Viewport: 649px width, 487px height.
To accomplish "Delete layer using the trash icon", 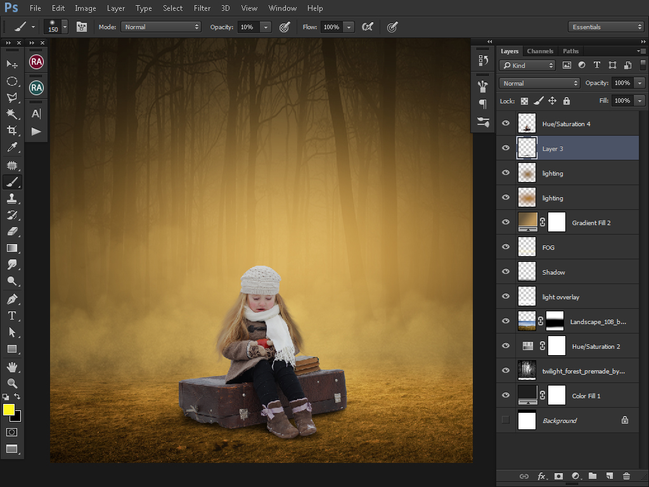I will click(626, 476).
